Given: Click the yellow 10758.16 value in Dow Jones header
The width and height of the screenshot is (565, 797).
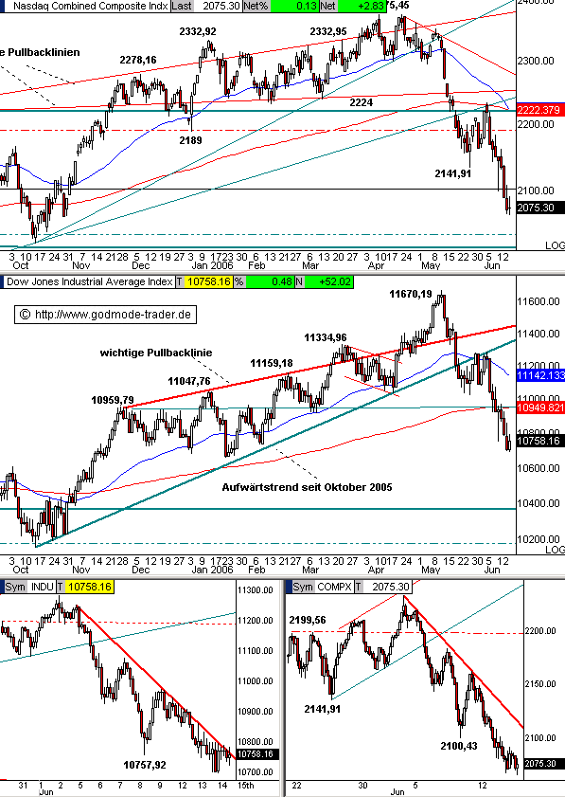Looking at the screenshot, I should (x=208, y=281).
